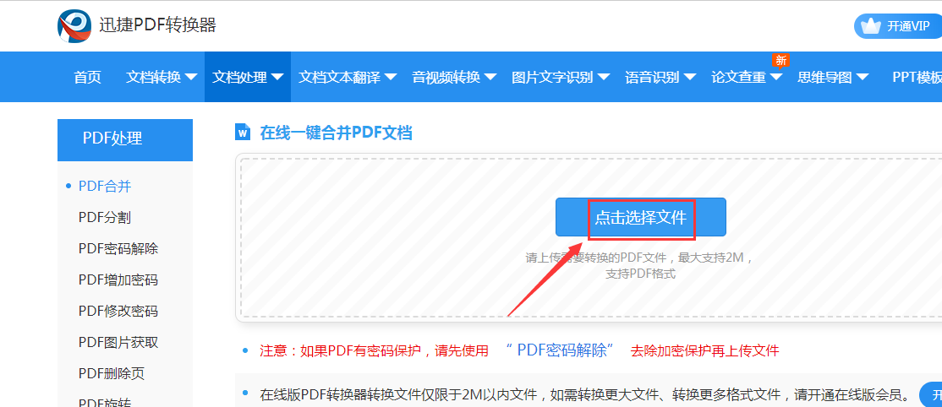Expand the 文档处理 dropdown menu
942x407 pixels.
pos(248,78)
